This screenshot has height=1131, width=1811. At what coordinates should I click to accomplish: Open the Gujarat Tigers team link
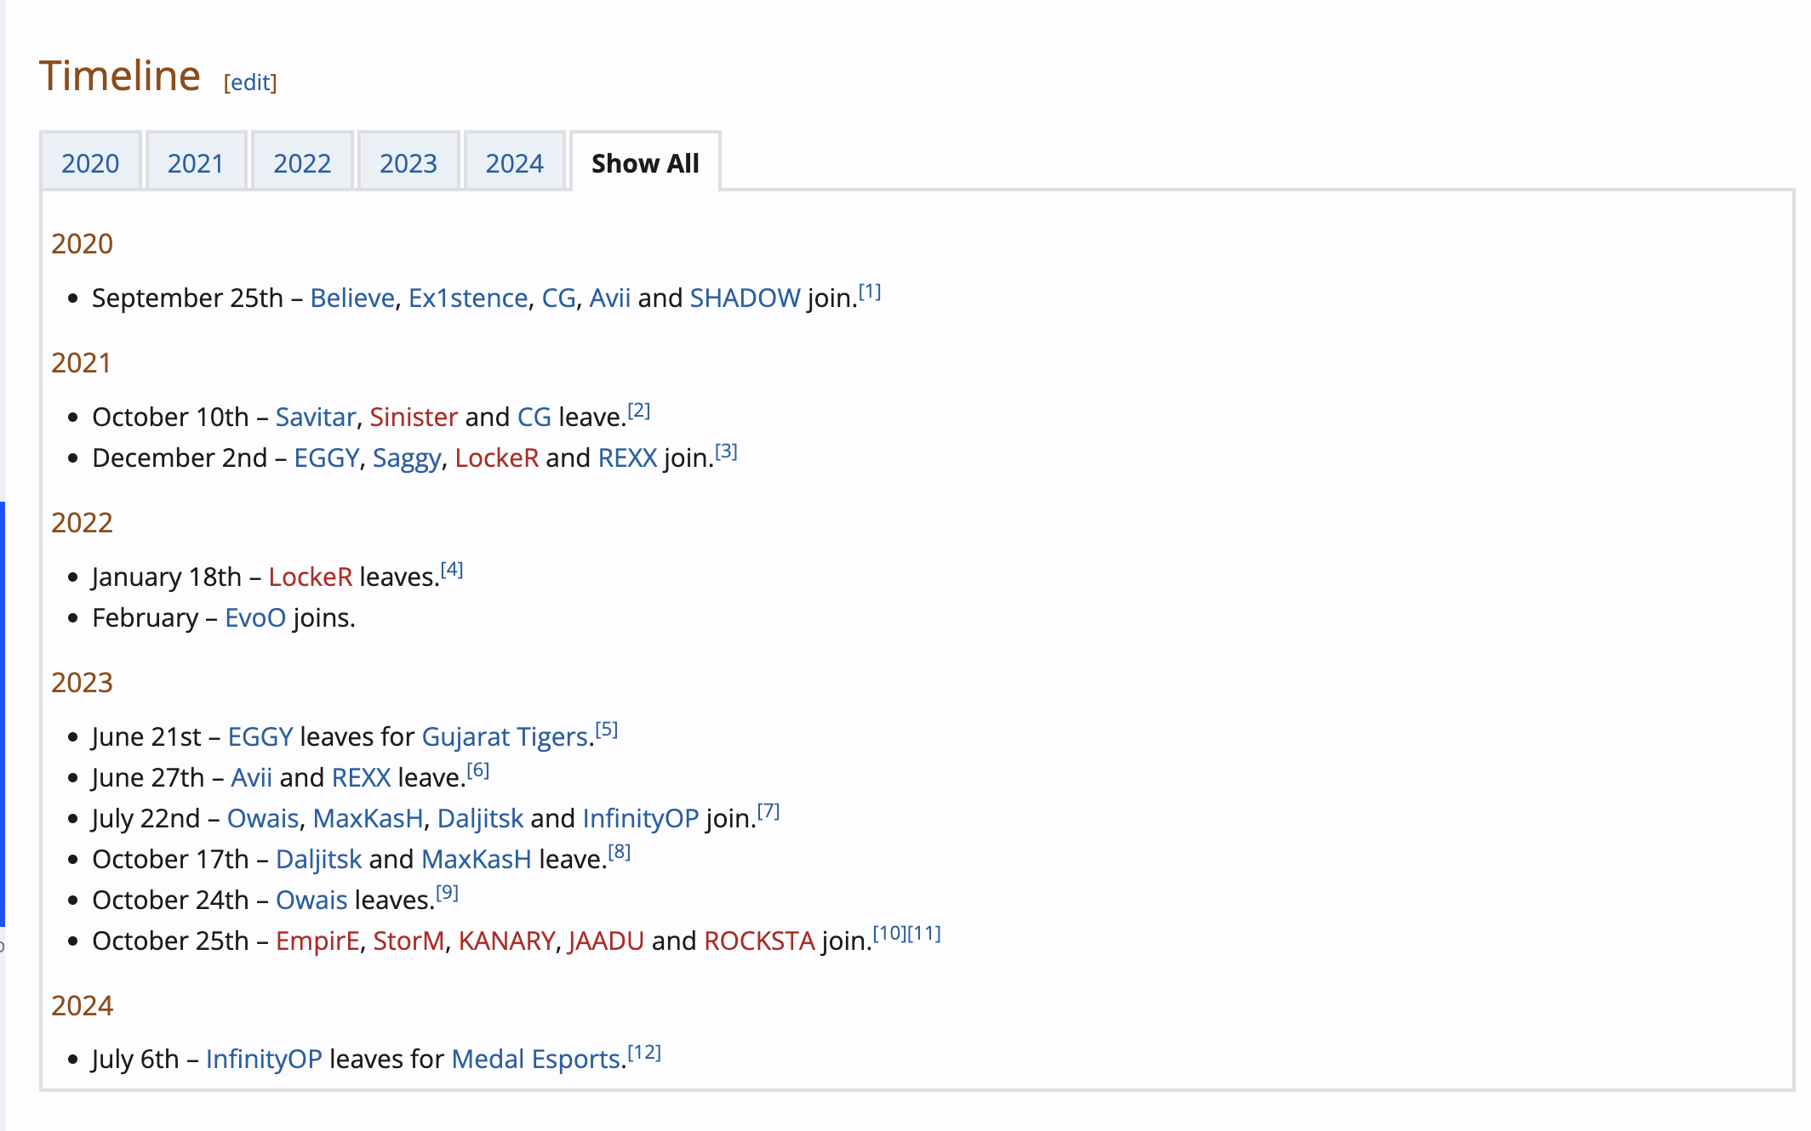pyautogui.click(x=505, y=736)
